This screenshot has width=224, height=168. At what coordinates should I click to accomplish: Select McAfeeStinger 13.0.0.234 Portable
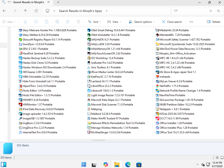pos(109,132)
